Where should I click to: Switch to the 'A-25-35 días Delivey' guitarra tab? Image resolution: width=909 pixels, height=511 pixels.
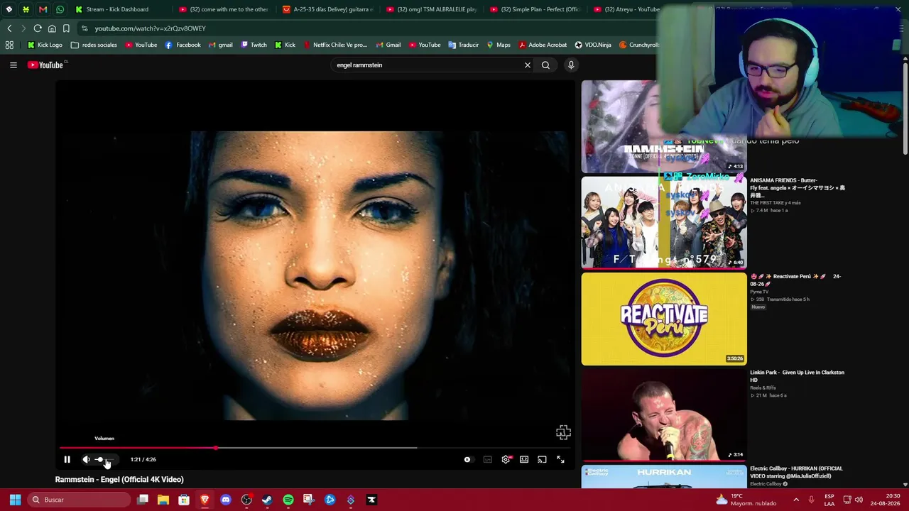[327, 9]
